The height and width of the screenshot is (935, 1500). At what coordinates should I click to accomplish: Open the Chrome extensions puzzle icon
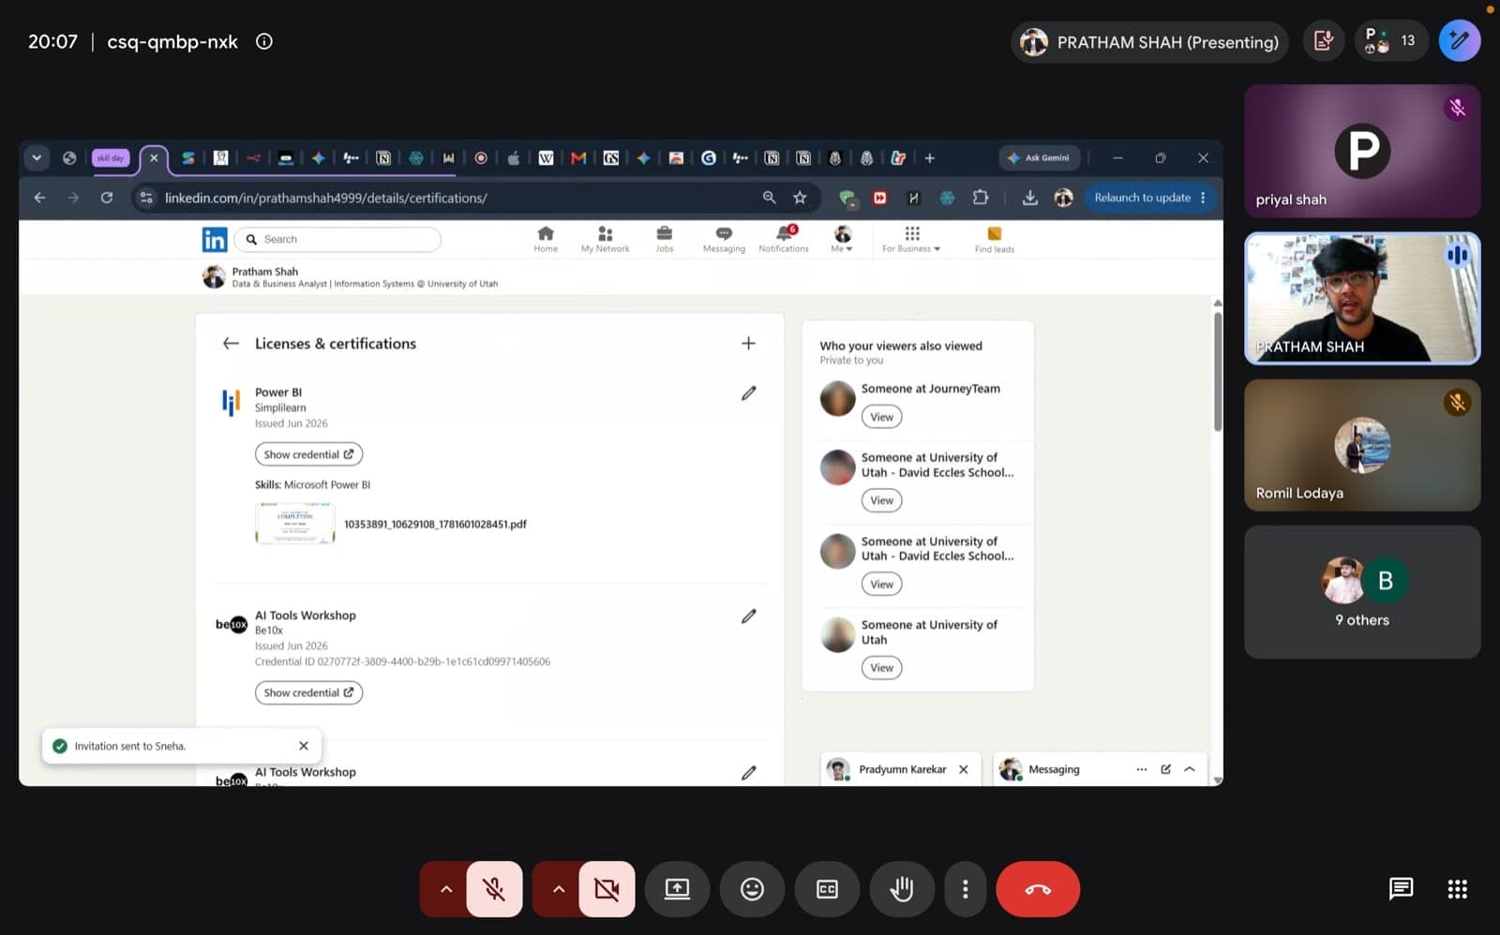coord(981,198)
